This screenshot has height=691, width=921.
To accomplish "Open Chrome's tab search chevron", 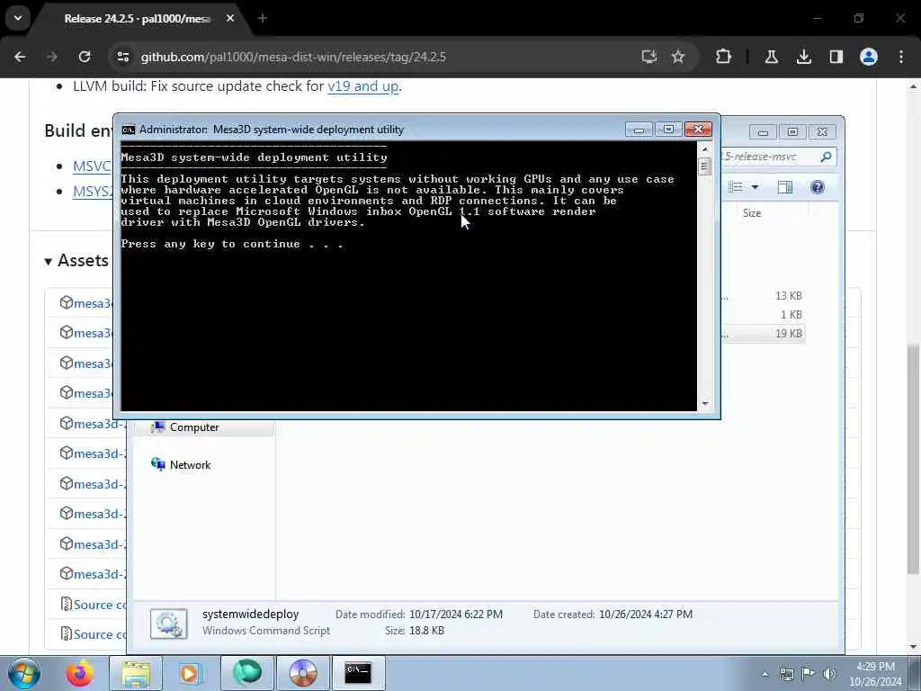I will pyautogui.click(x=18, y=18).
